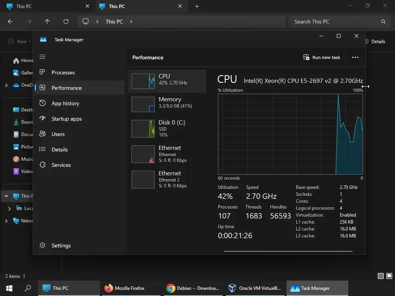Open App history page
This screenshot has height=296, width=395.
pos(79,103)
